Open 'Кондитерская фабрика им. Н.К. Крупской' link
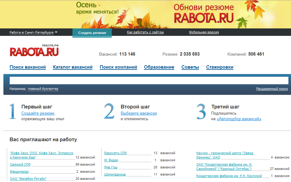Viewport: 291px width, 182px height. pos(229,176)
